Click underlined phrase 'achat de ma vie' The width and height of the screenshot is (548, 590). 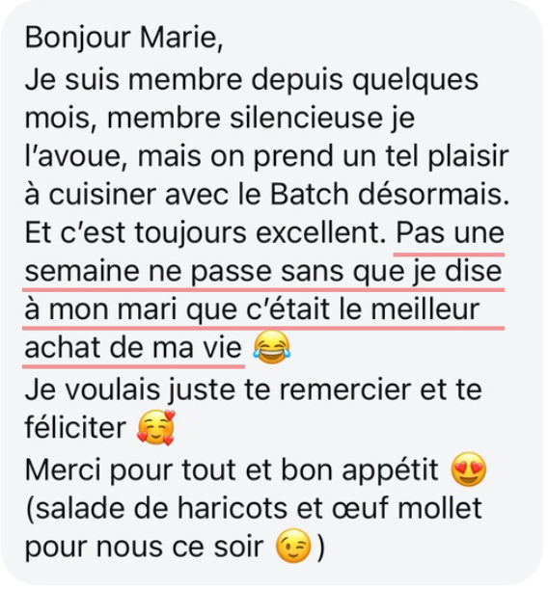click(133, 348)
